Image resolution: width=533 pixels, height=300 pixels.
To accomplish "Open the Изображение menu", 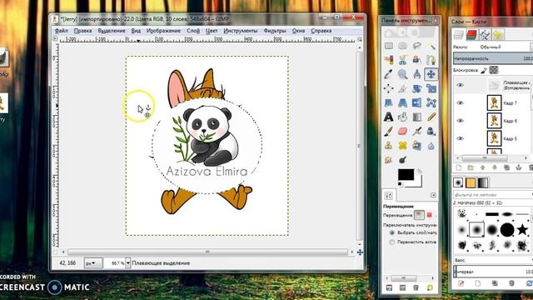I will (163, 31).
